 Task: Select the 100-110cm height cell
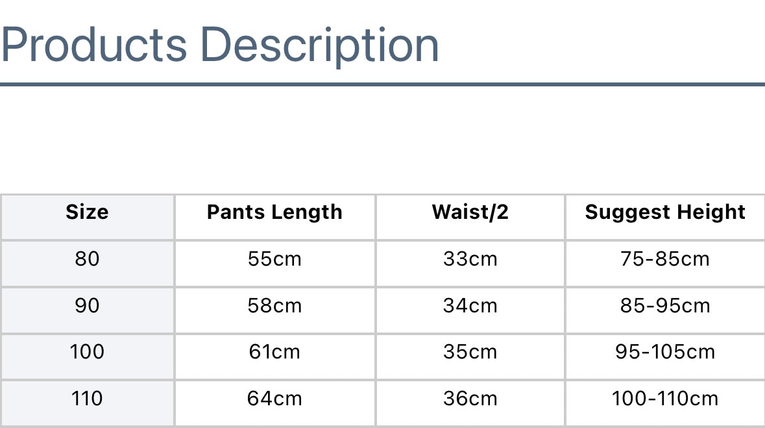[665, 398]
